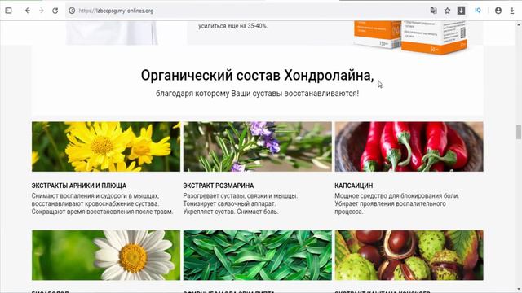
Task: Open the dark download-arrow extension icon
Action: (x=461, y=11)
